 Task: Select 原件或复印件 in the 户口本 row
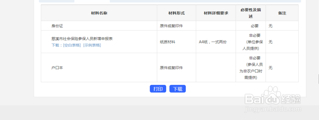(171, 68)
